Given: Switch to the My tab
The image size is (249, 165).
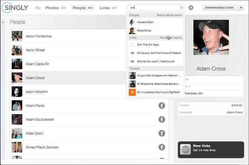Looking at the screenshot, I should point(38,8).
